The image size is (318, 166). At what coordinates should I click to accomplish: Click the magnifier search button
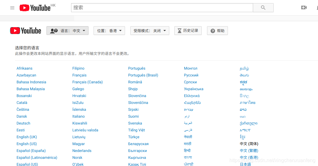pyautogui.click(x=263, y=8)
